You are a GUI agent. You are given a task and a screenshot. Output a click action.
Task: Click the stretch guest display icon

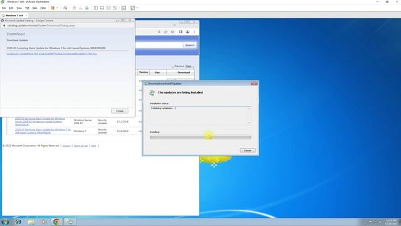[133, 8]
